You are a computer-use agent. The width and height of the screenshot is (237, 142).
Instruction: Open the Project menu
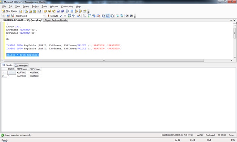[x=35, y=6]
